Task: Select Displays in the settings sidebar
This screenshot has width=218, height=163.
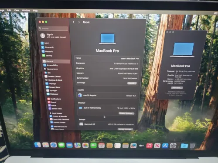Action: click(x=51, y=83)
